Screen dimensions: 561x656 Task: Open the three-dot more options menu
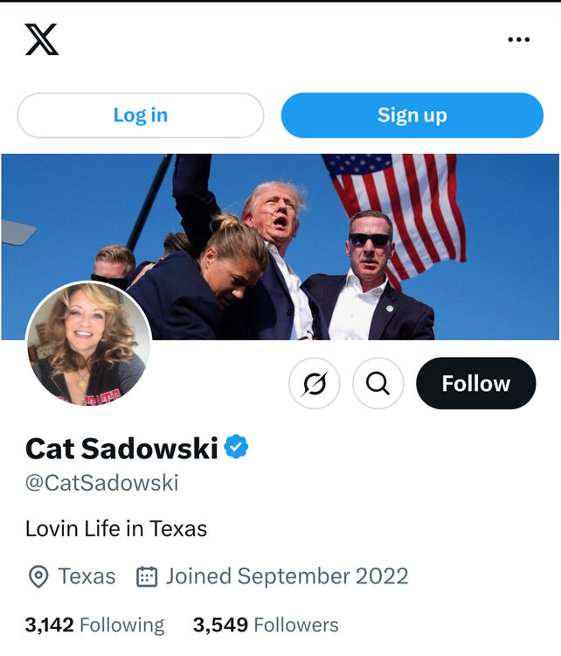click(518, 39)
